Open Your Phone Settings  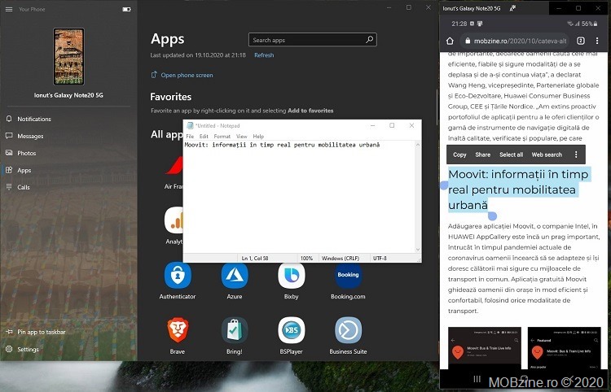28,349
